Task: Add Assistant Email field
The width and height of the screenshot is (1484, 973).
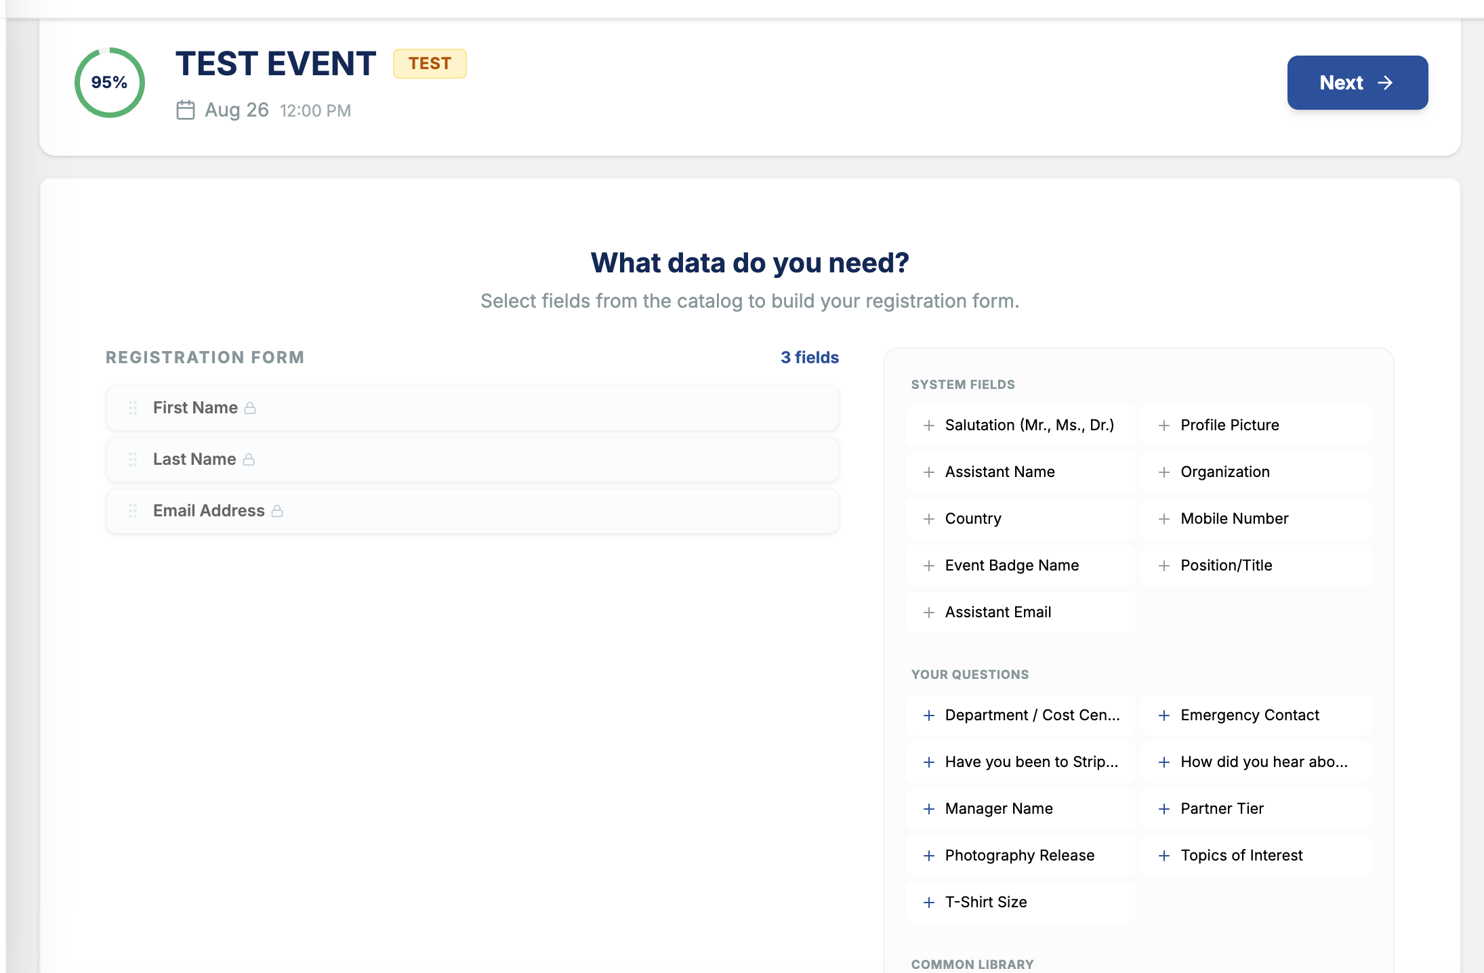Action: click(1021, 613)
